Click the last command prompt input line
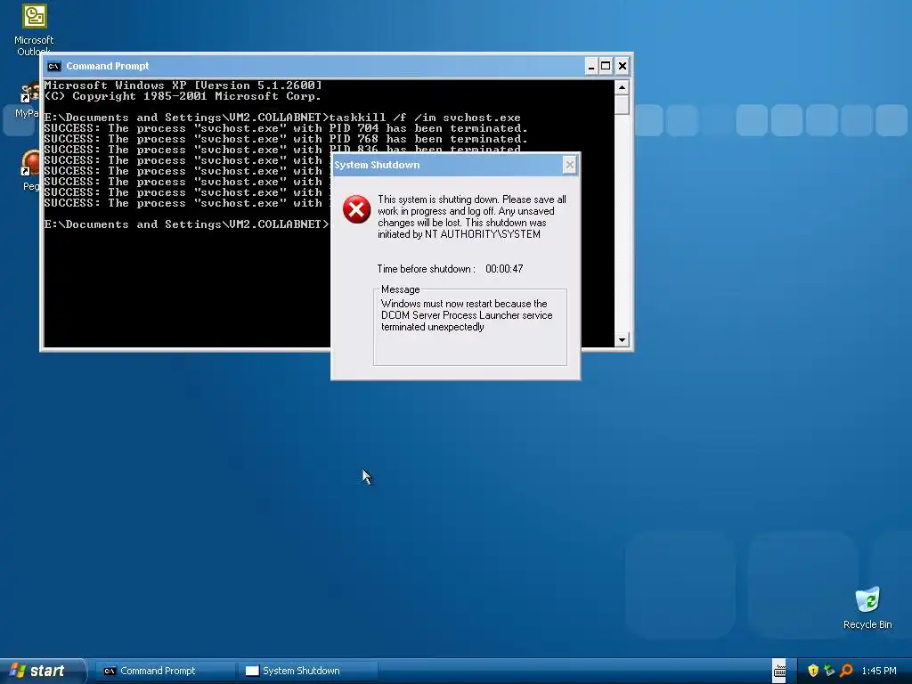The image size is (912, 684). (187, 224)
